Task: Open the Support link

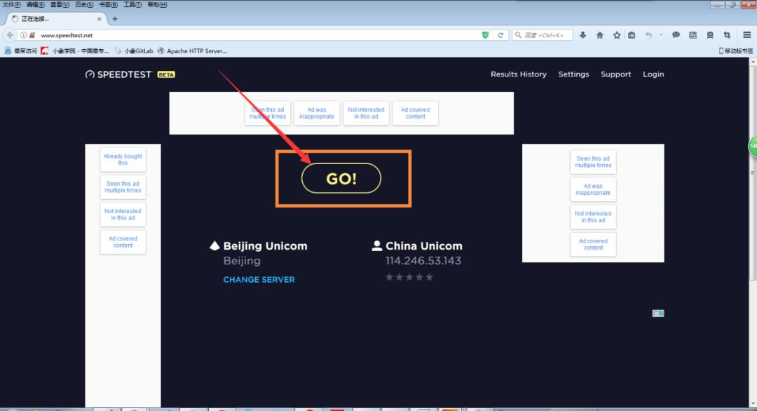Action: coord(616,74)
